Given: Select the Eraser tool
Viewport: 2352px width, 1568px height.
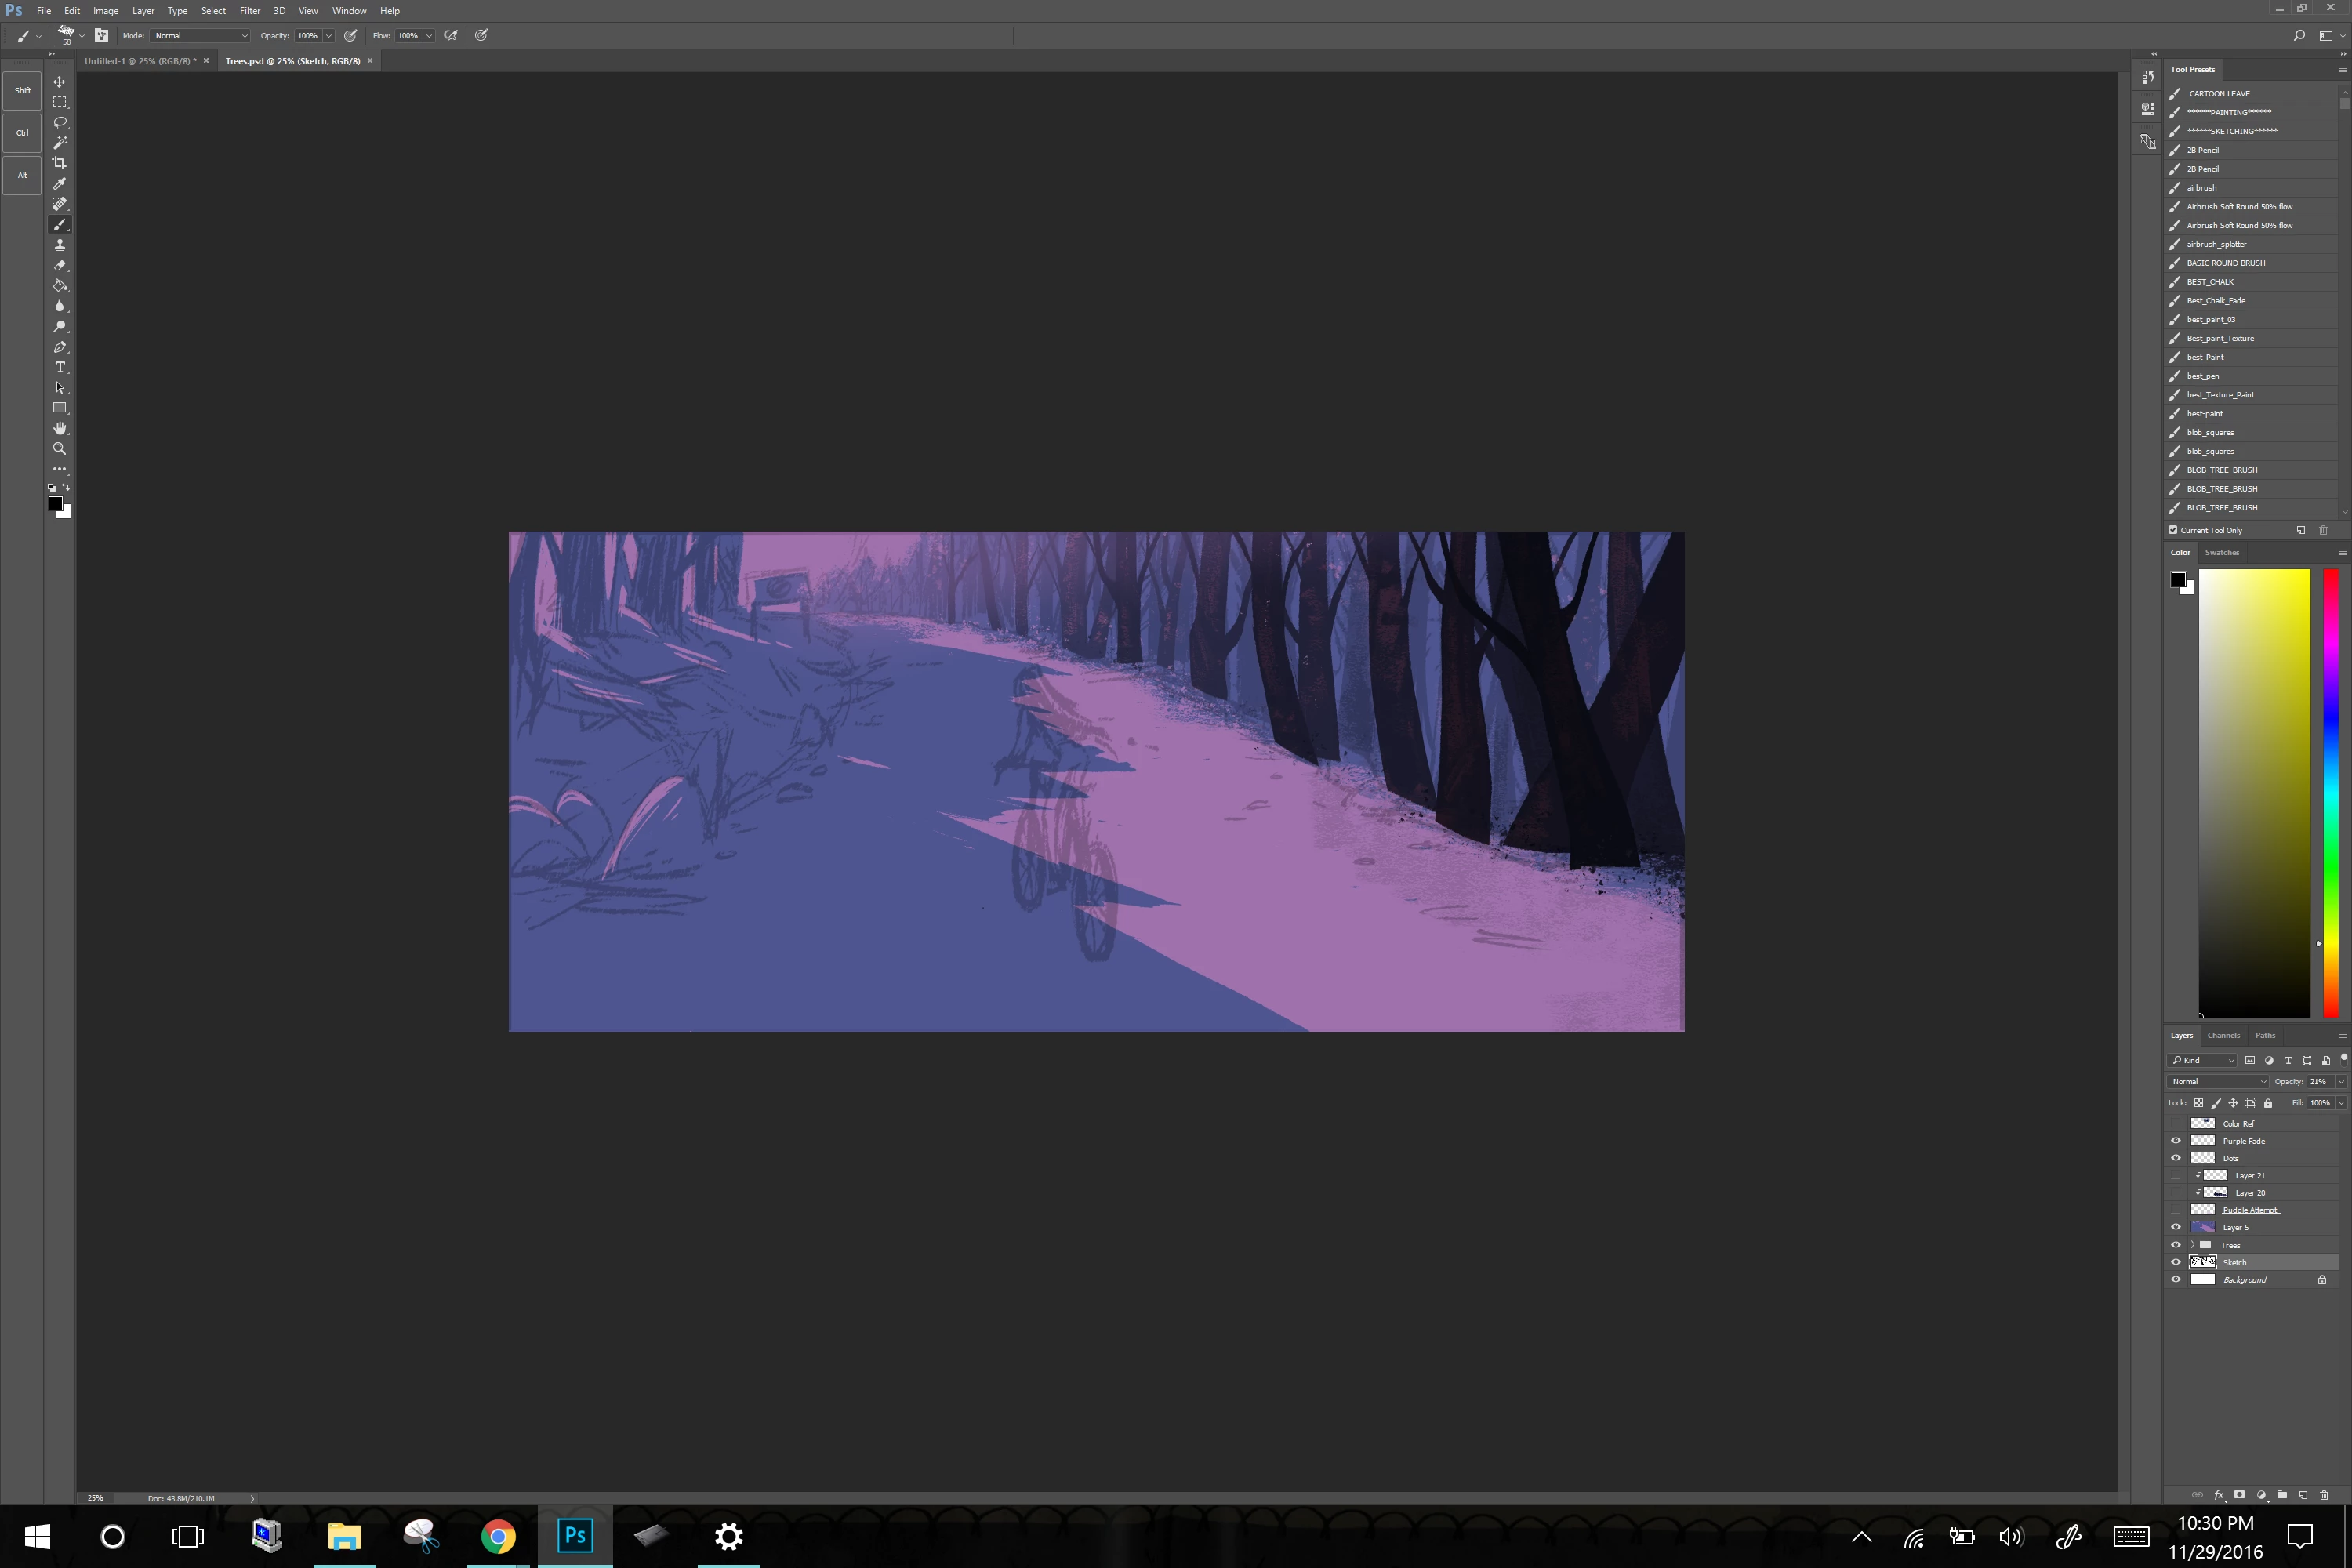Looking at the screenshot, I should (59, 265).
